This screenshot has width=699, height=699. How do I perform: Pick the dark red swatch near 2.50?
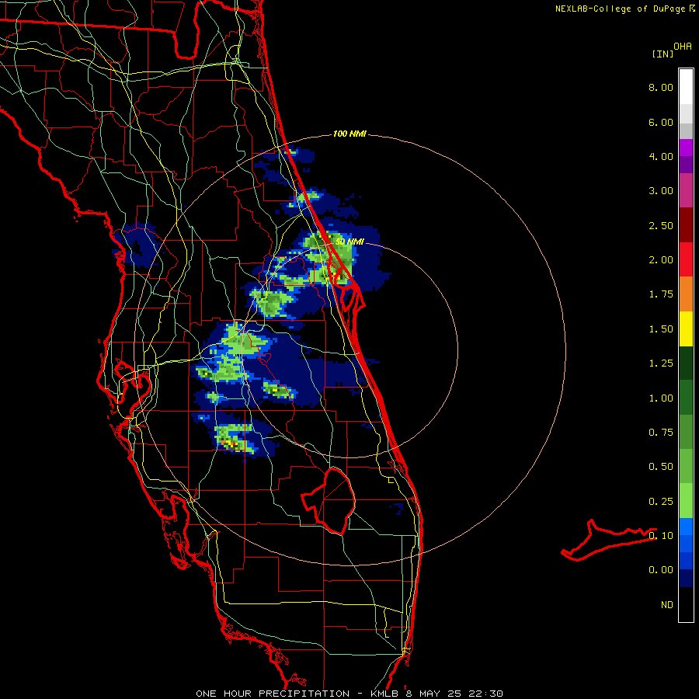pyautogui.click(x=686, y=225)
